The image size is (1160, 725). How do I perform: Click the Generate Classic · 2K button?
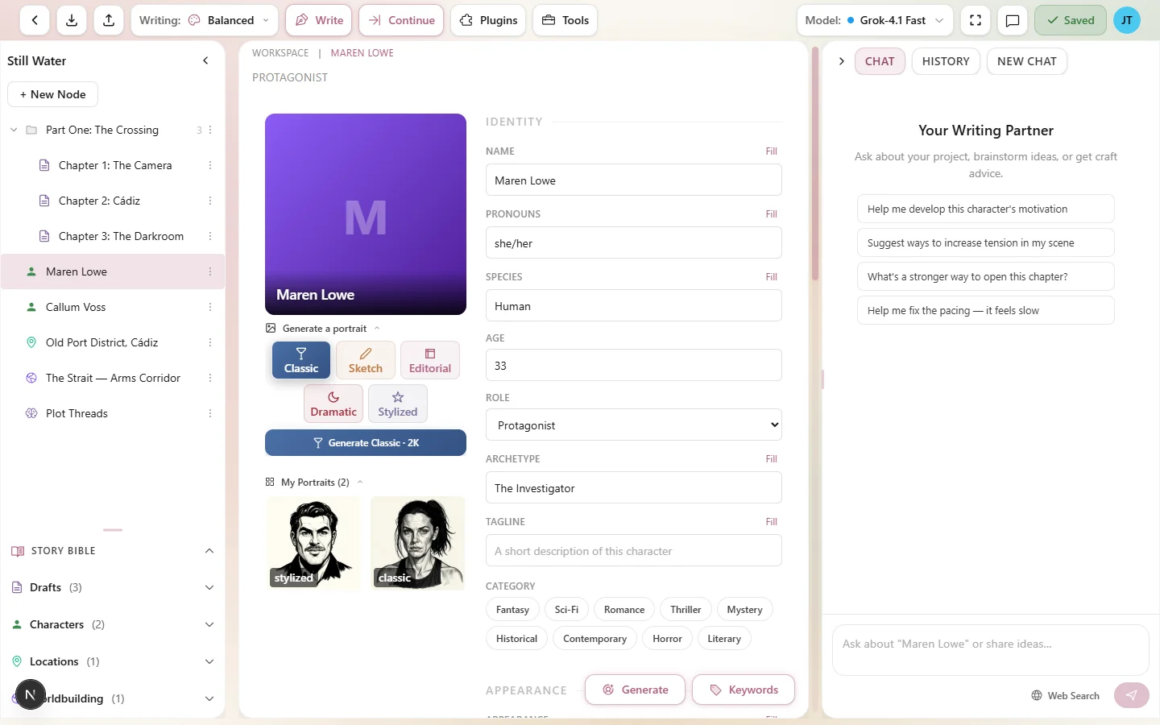pos(365,442)
